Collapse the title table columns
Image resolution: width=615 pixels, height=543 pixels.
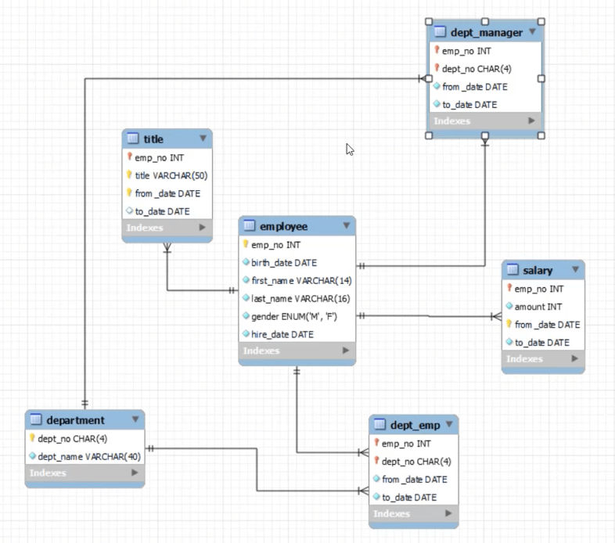203,138
